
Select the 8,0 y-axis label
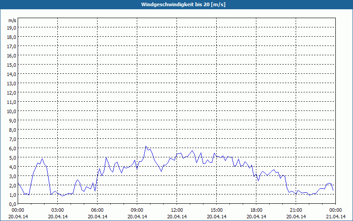pos(13,130)
